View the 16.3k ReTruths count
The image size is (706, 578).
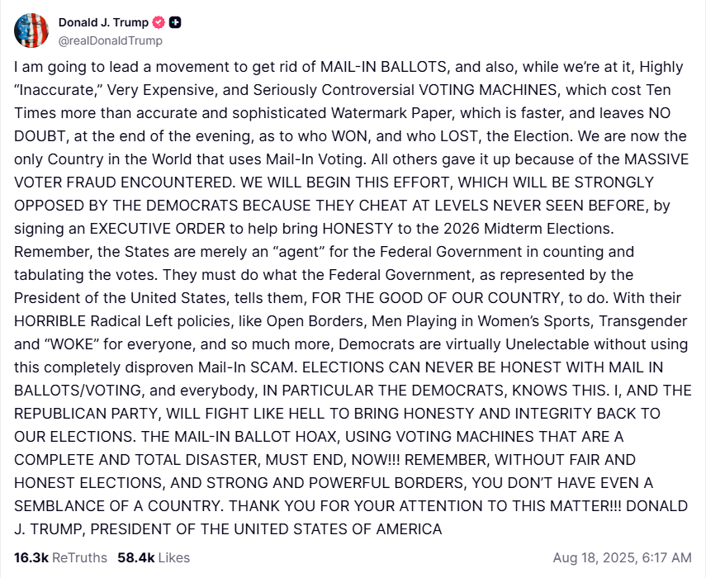click(x=31, y=557)
